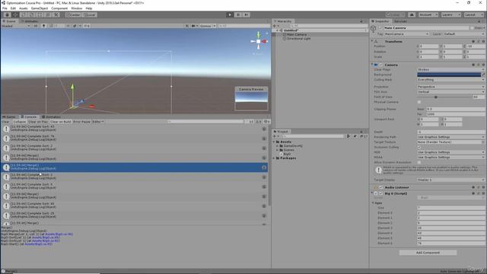The height and width of the screenshot is (274, 487).
Task: Toggle the Camera component enabled checkbox
Action: point(380,65)
